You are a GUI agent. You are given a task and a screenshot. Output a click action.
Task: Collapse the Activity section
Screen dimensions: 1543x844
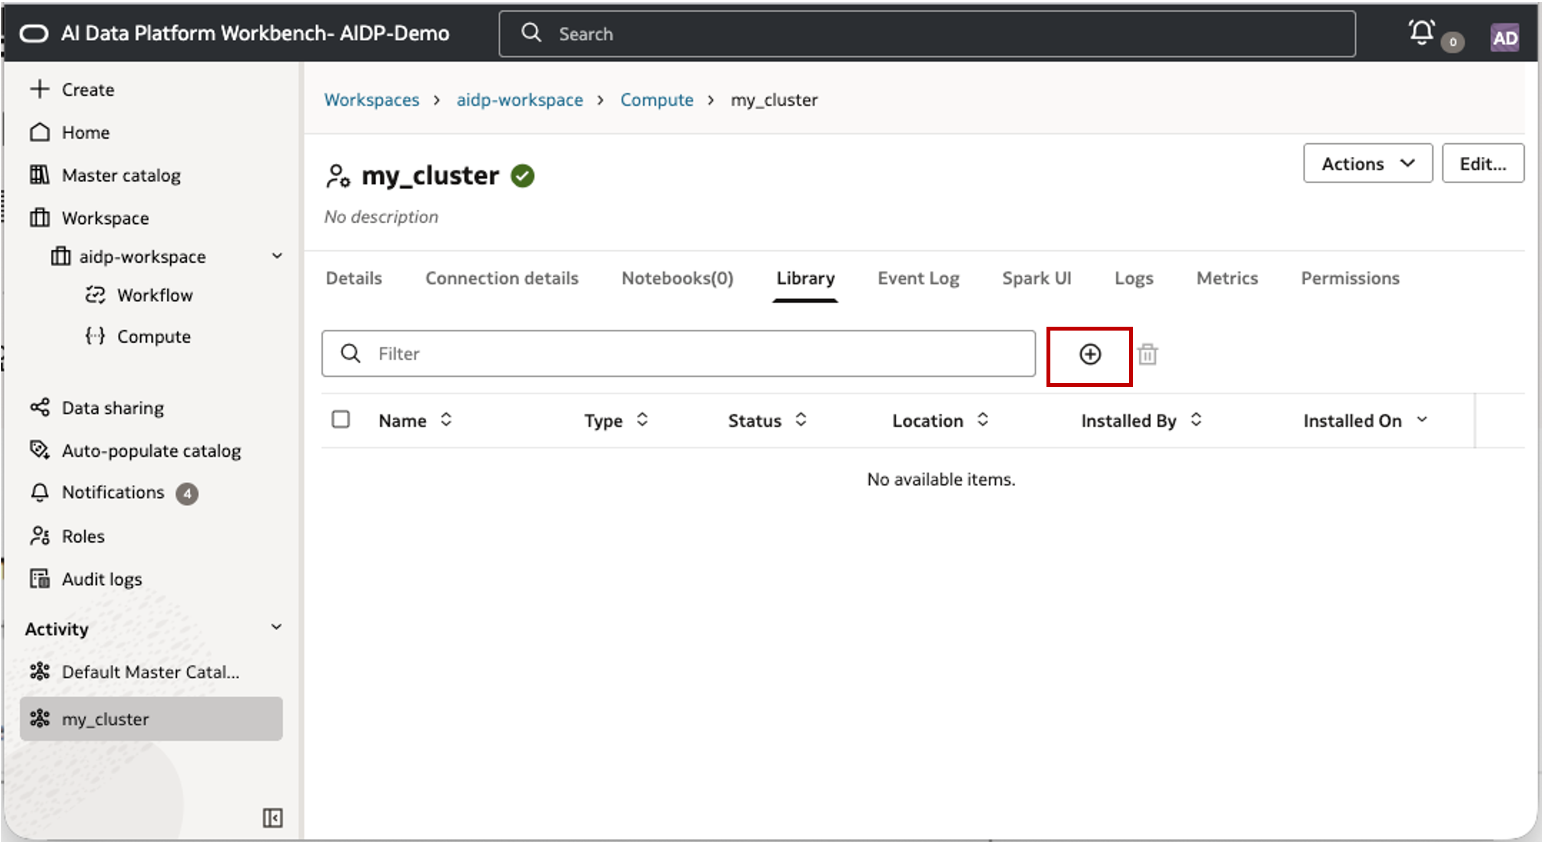[276, 627]
